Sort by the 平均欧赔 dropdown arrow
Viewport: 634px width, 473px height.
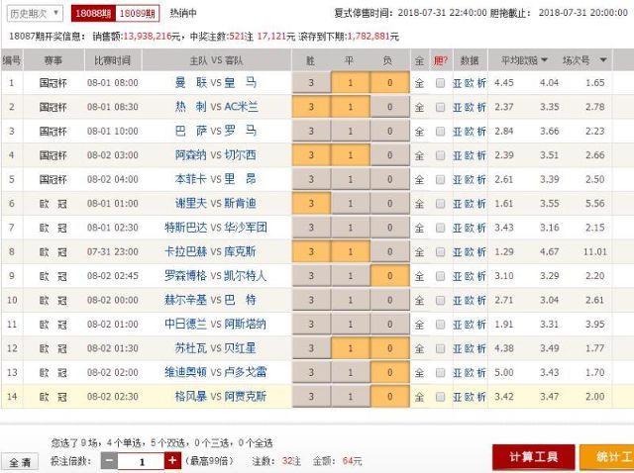544,60
